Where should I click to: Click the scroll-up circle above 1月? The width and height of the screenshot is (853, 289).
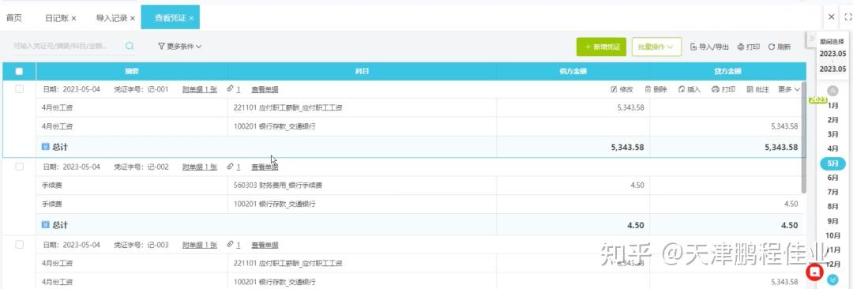832,91
